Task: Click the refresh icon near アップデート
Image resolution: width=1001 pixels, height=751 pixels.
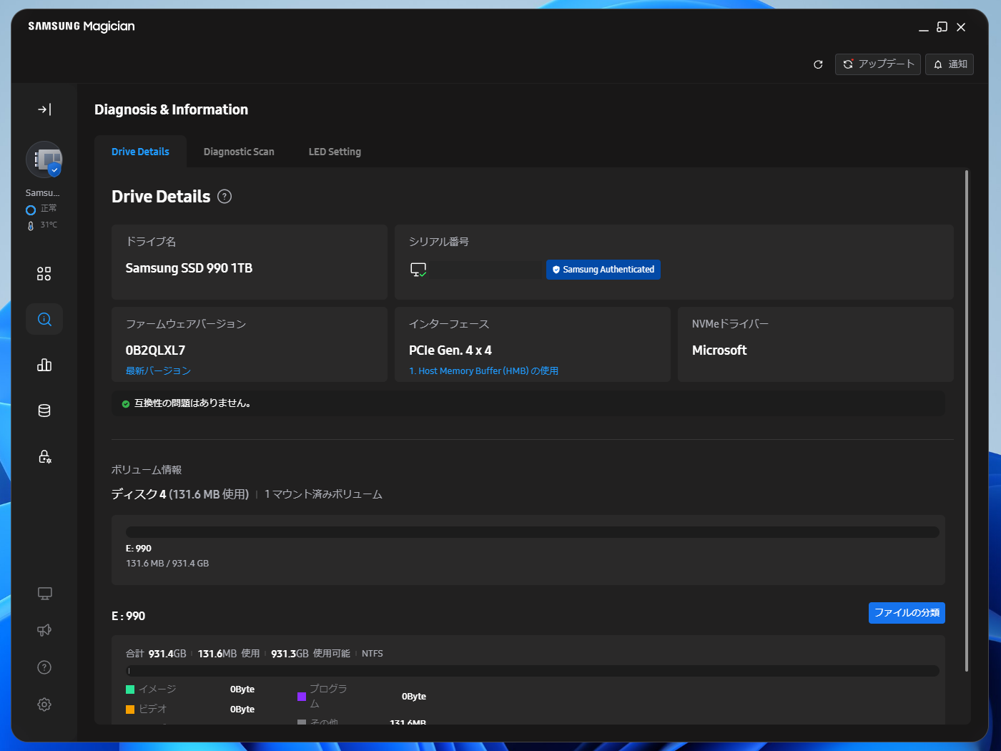Action: click(818, 64)
